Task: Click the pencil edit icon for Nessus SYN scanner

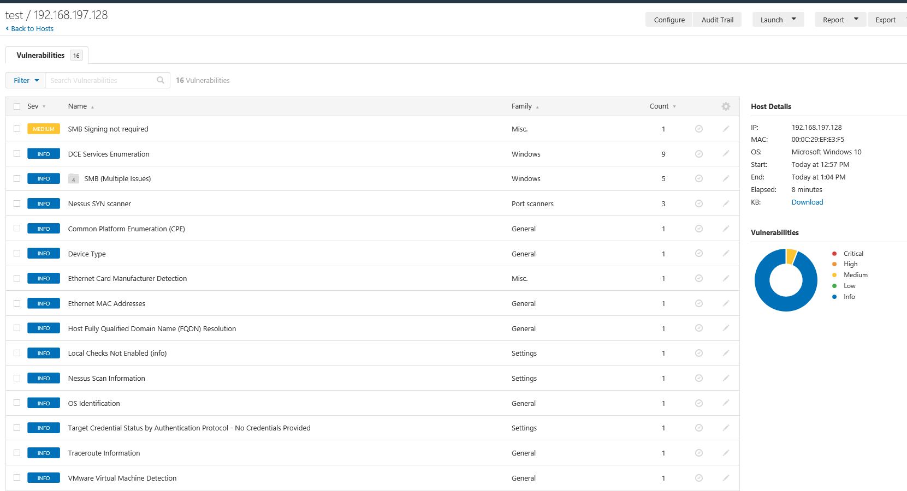Action: [726, 203]
